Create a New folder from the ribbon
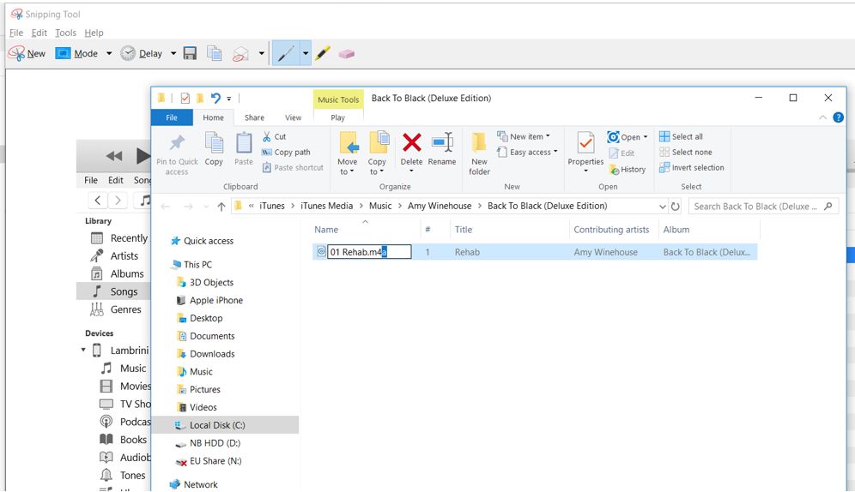 [x=479, y=154]
